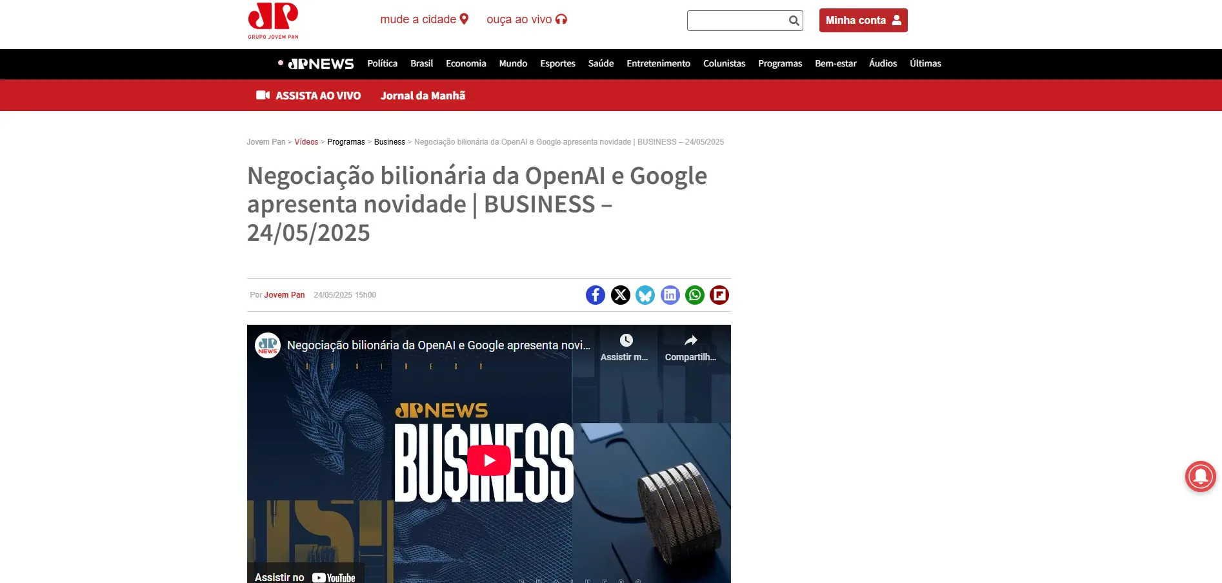1222x583 pixels.
Task: Click inside the search input field
Action: point(737,21)
